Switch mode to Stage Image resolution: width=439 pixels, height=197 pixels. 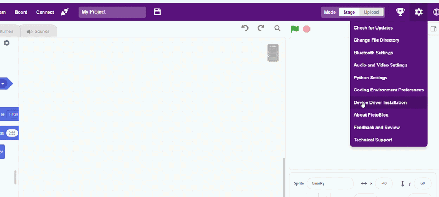tap(349, 12)
